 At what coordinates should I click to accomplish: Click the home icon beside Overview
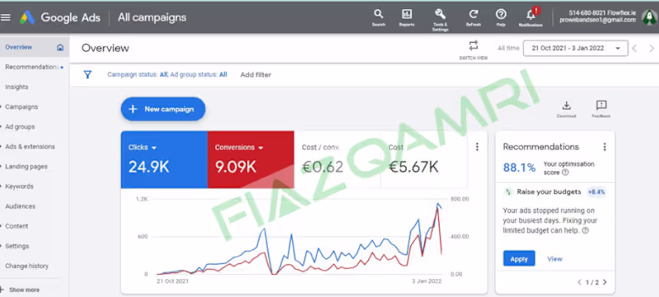(60, 48)
